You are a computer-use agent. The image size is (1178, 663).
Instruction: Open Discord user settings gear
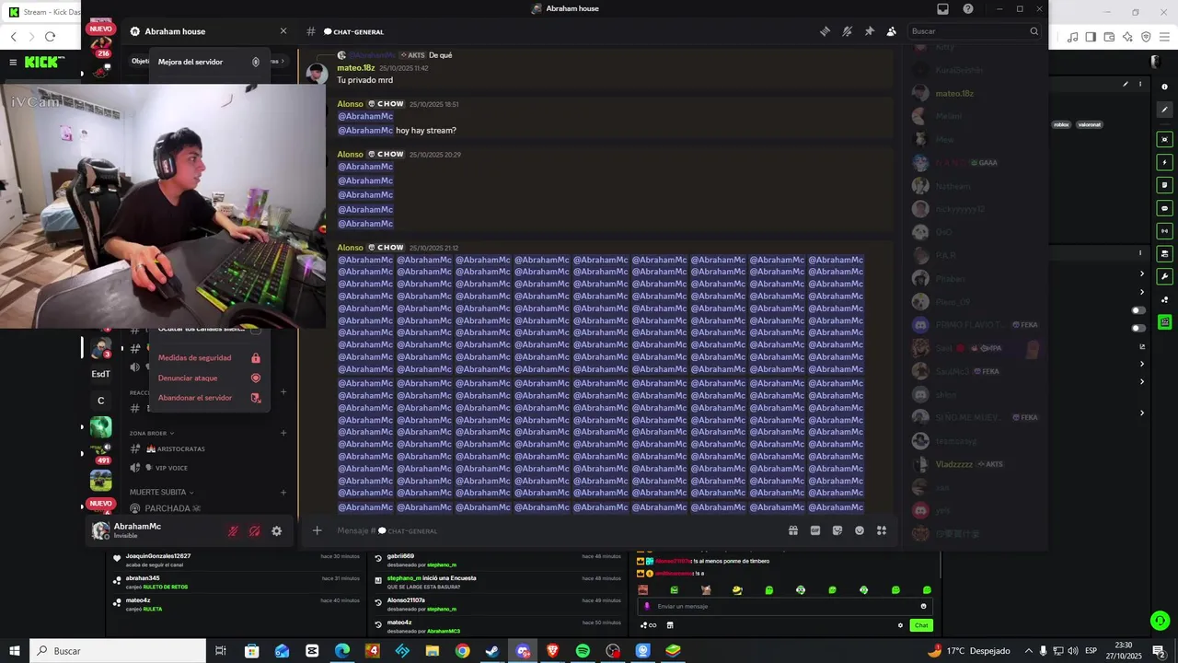276,531
